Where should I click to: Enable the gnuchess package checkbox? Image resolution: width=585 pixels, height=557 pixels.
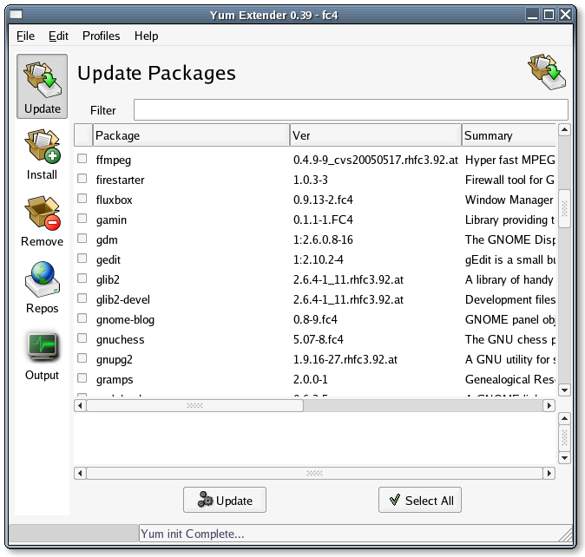coord(82,339)
